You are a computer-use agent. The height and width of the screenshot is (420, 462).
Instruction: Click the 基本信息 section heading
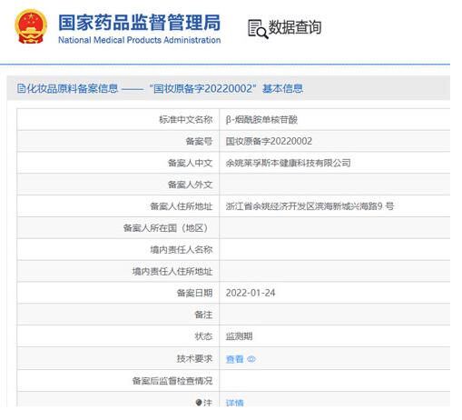click(x=282, y=88)
